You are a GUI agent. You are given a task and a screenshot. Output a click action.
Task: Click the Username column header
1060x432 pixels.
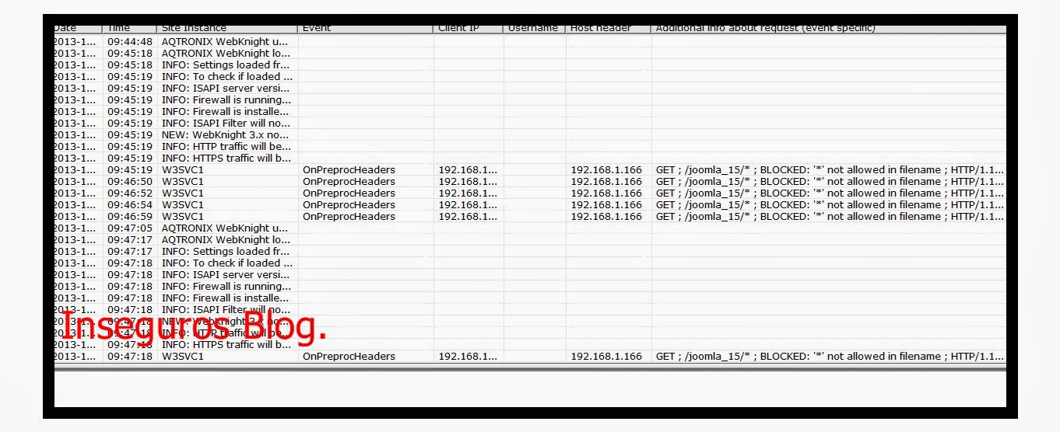point(534,29)
